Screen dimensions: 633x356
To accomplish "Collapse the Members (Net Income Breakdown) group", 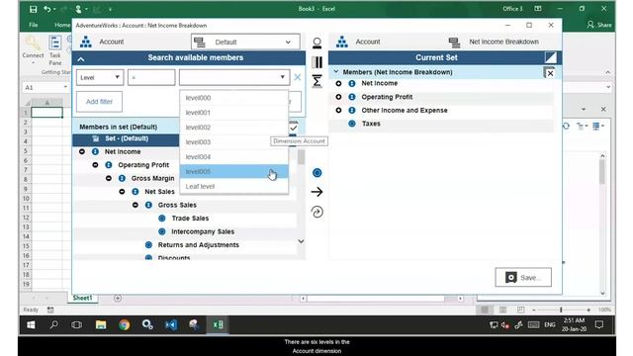I will click(x=336, y=71).
